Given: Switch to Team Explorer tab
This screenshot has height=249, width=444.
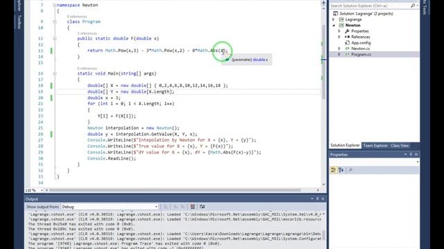Looking at the screenshot, I should point(375,146).
